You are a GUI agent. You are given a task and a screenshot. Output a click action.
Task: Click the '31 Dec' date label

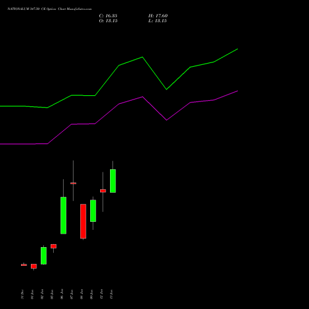click(x=22, y=294)
